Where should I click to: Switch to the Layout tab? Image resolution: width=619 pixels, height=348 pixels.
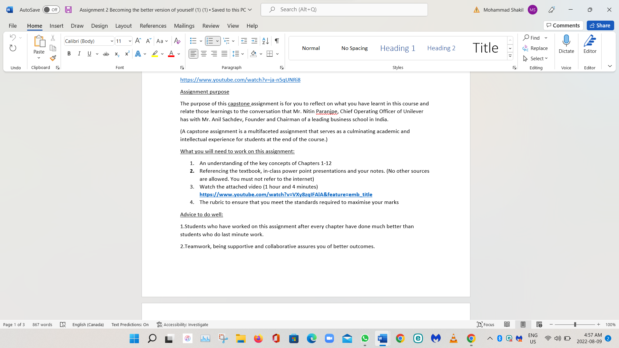pyautogui.click(x=123, y=26)
